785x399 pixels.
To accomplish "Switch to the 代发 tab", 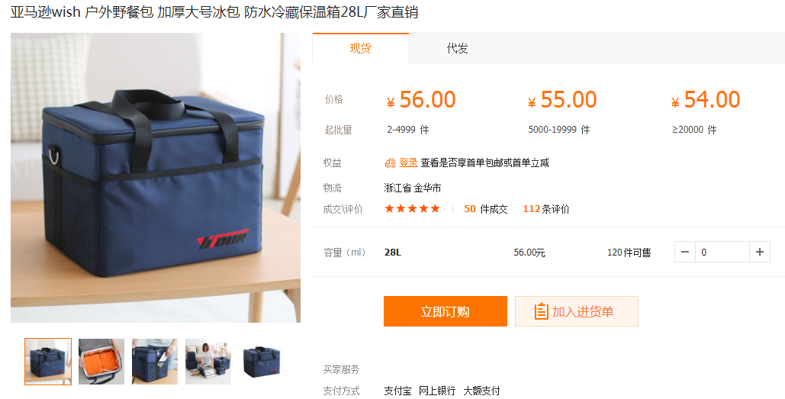I will click(457, 49).
